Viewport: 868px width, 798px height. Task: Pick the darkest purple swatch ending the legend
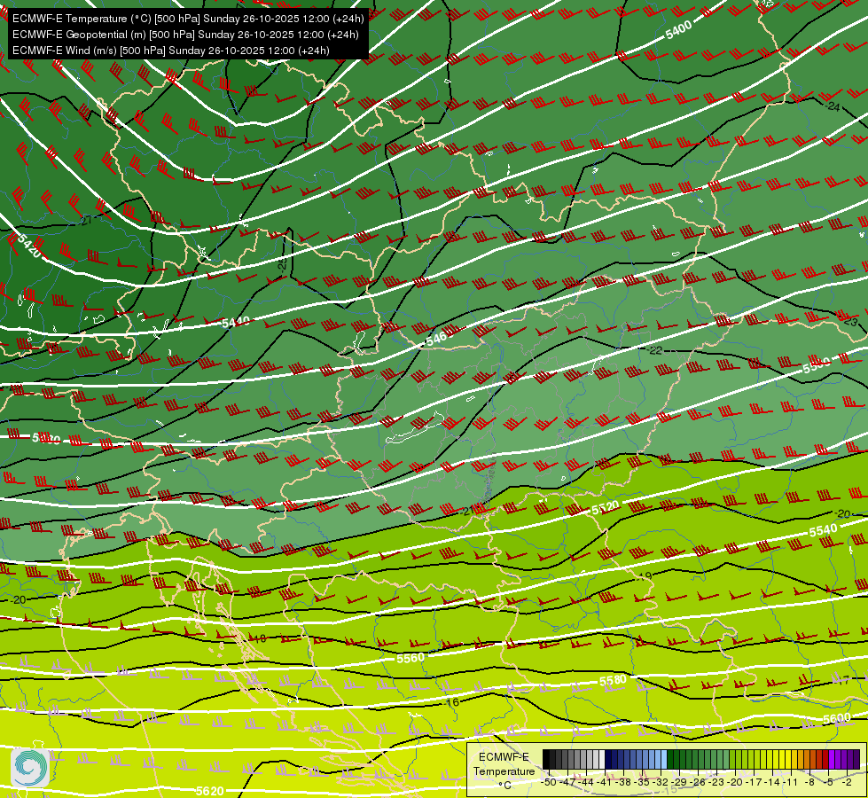click(x=856, y=759)
